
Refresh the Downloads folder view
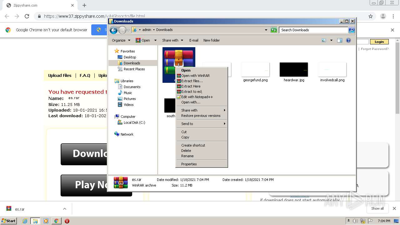pos(274,30)
